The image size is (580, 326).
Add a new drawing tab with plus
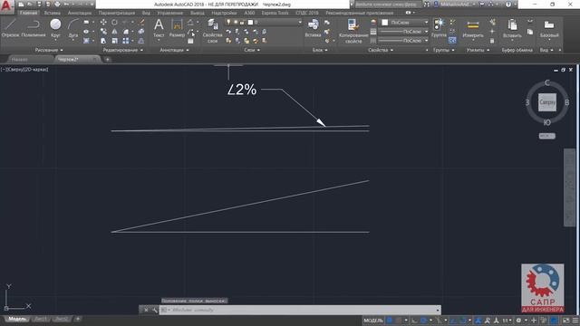pyautogui.click(x=107, y=59)
